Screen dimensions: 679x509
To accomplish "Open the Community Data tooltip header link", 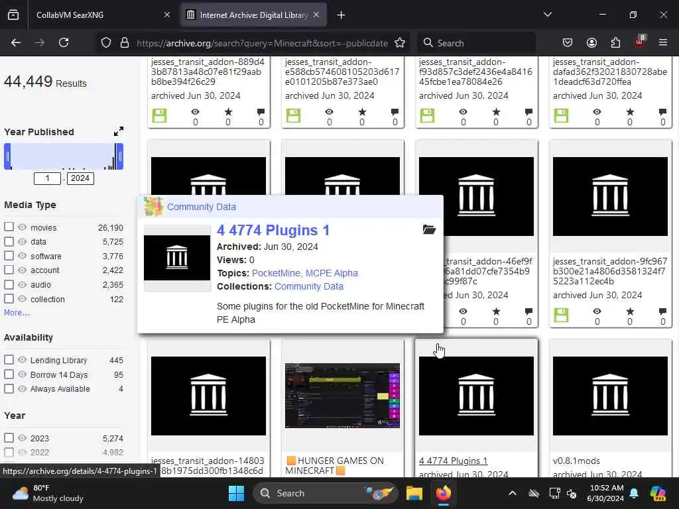I will pyautogui.click(x=202, y=207).
